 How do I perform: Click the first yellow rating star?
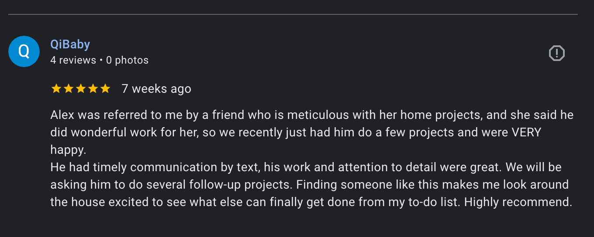coord(56,89)
